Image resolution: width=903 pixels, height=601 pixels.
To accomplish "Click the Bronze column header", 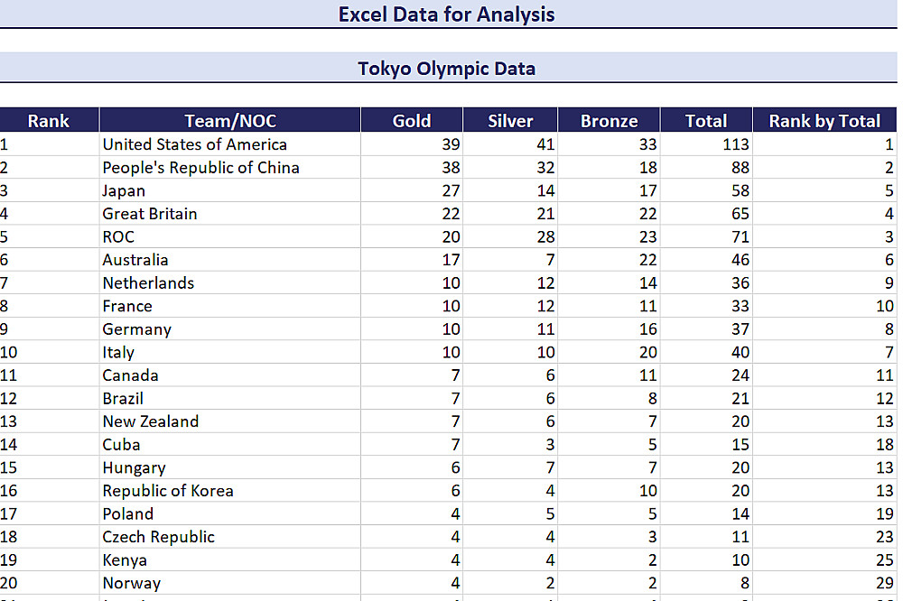I will coord(609,121).
